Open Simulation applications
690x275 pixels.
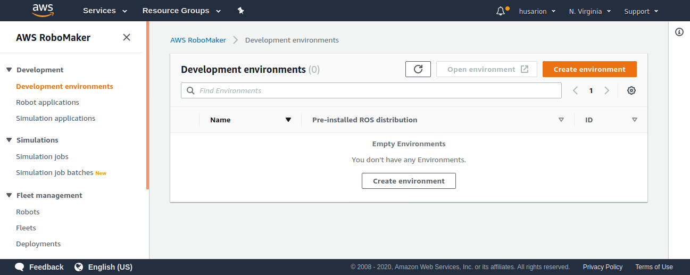click(56, 118)
